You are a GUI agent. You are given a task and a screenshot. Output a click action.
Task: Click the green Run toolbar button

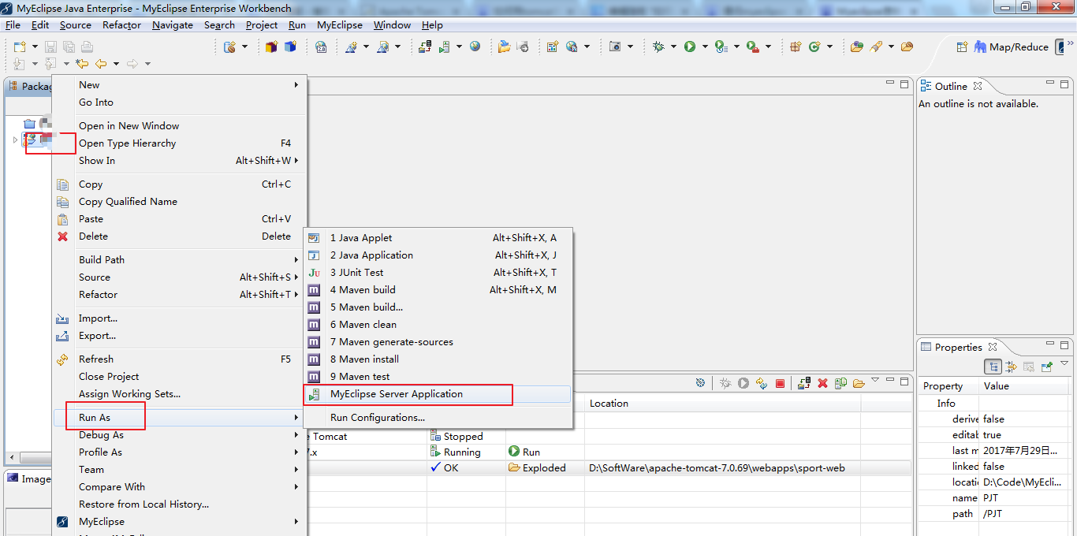690,47
